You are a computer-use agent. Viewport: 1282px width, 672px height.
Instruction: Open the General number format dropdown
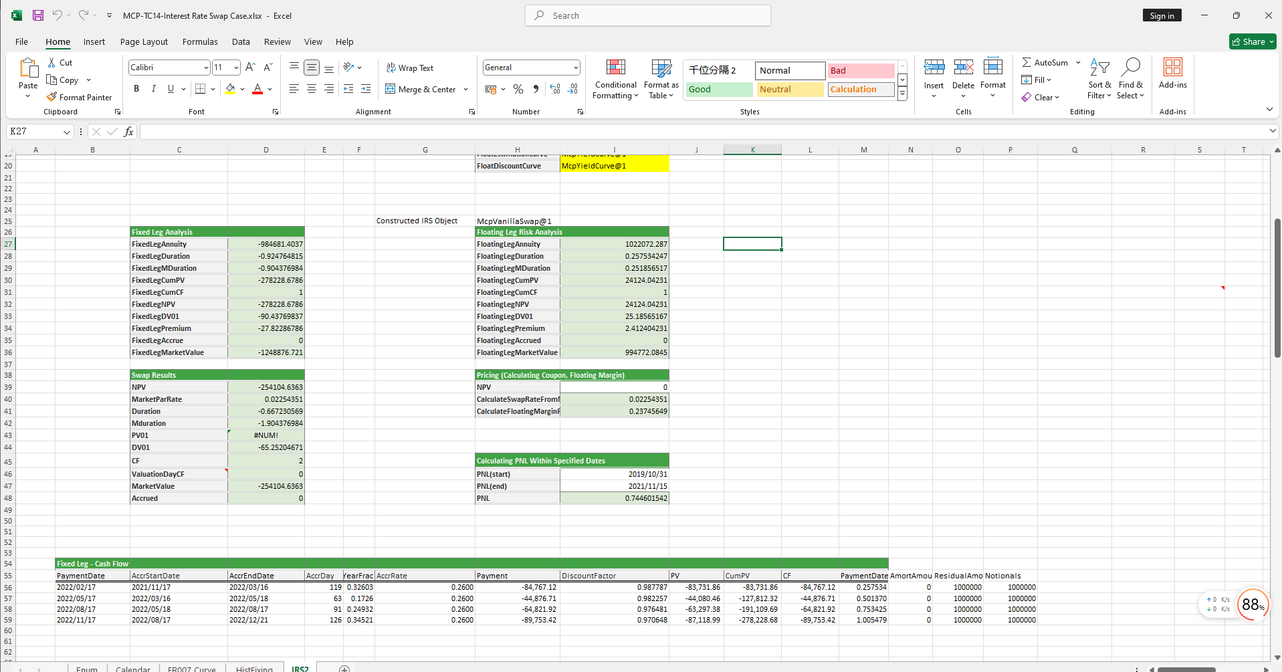[x=575, y=68]
